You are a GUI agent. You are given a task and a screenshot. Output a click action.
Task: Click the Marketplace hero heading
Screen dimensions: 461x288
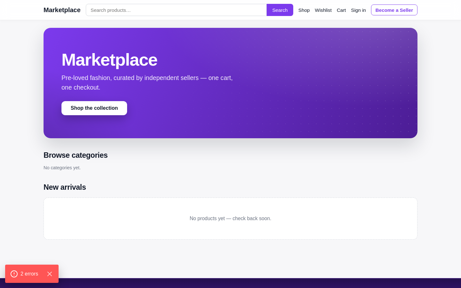(109, 60)
